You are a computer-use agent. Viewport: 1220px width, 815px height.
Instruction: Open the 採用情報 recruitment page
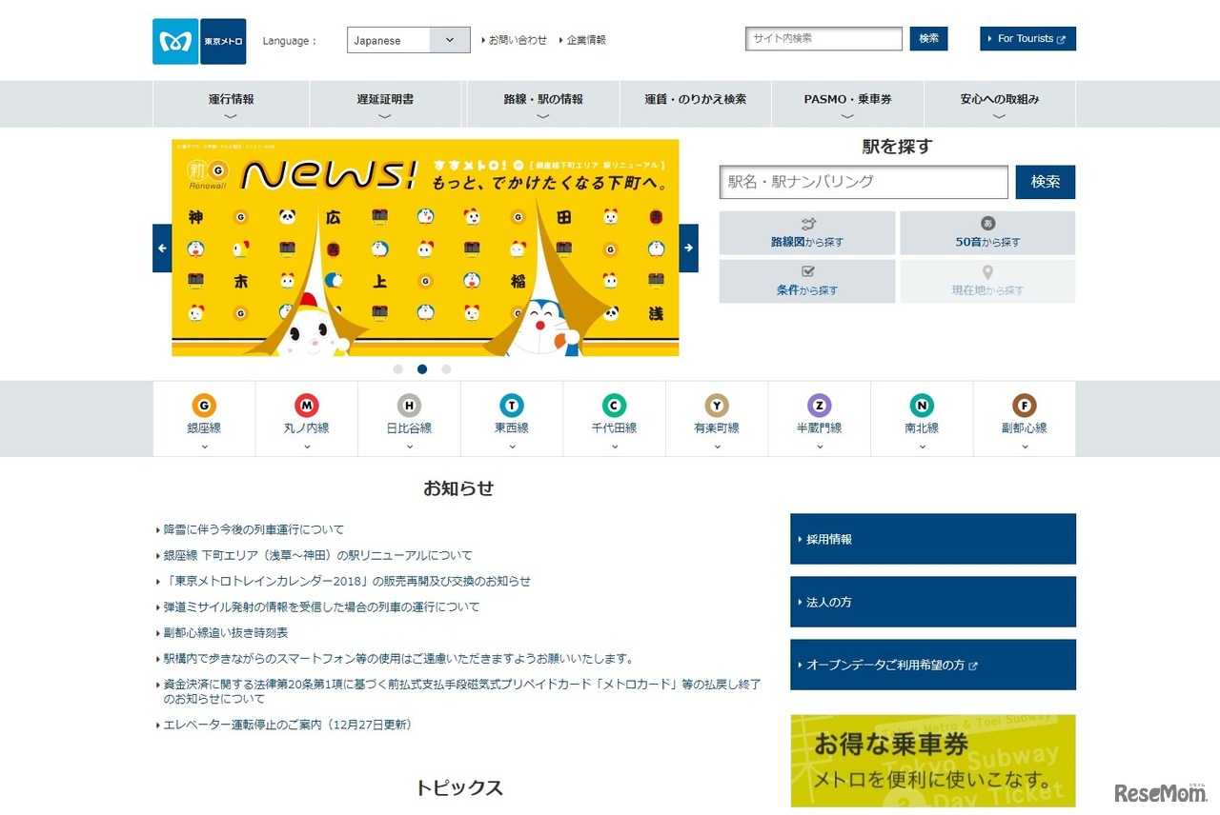932,538
